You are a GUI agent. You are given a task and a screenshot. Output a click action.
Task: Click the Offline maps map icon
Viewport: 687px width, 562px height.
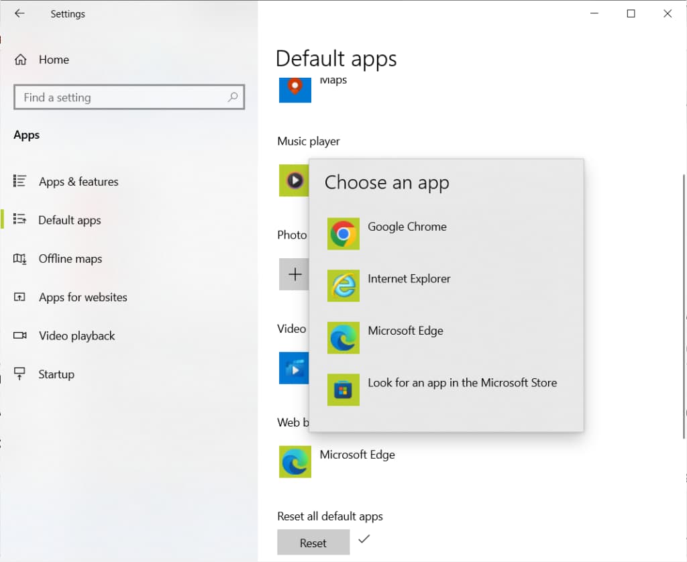point(19,259)
